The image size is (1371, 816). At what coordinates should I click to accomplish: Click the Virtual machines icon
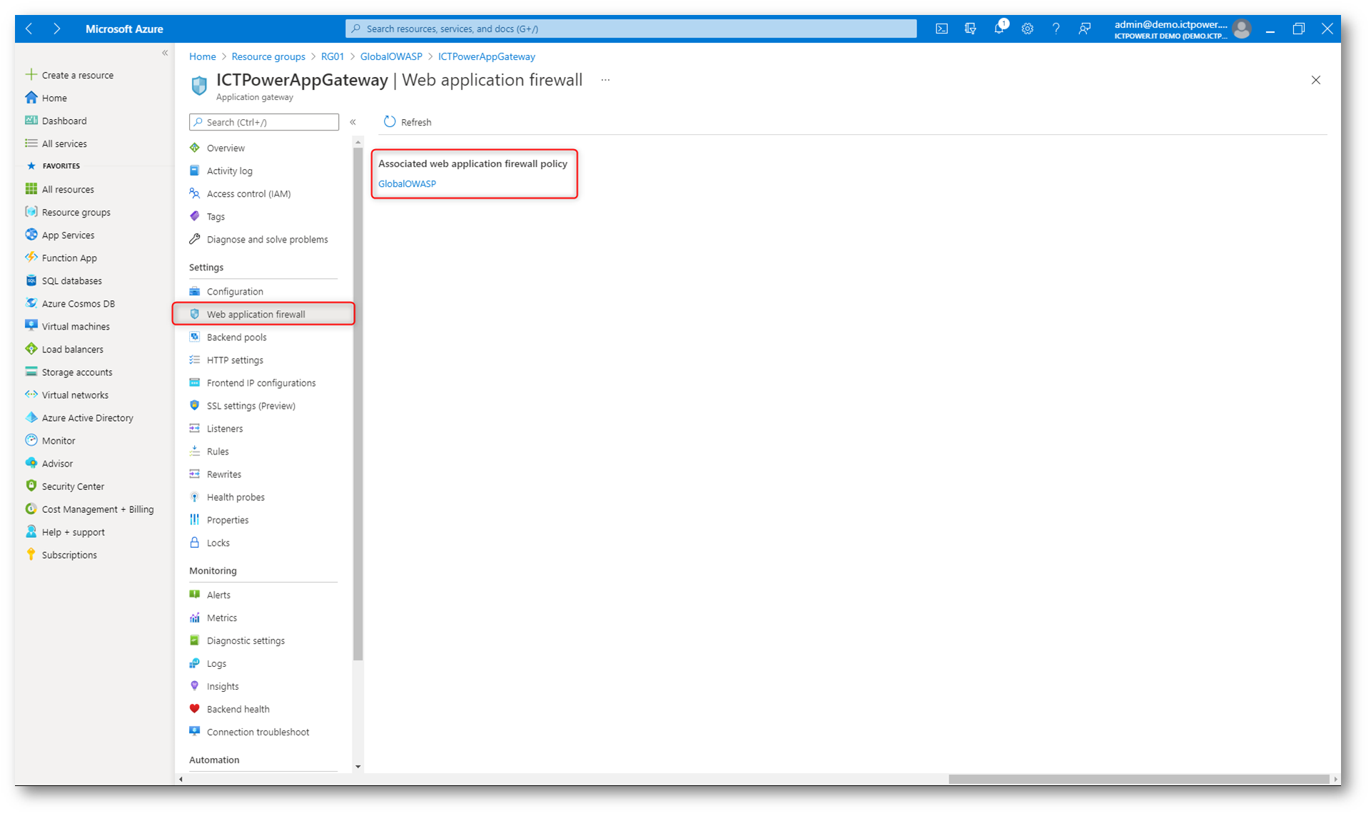[31, 325]
